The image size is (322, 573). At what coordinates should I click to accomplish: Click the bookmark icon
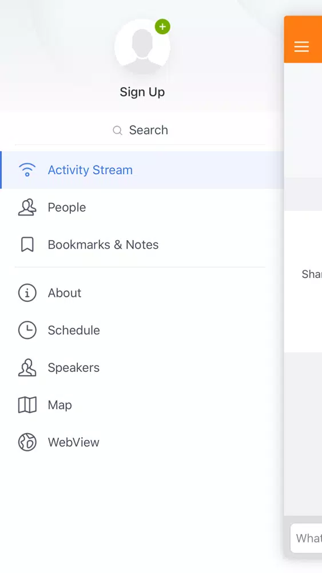27,245
